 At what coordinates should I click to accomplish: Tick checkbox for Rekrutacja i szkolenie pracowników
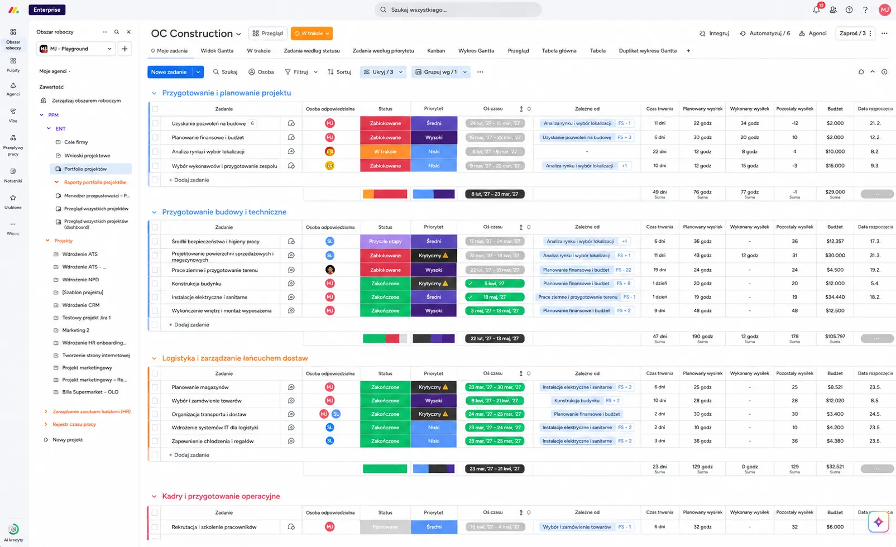click(155, 527)
